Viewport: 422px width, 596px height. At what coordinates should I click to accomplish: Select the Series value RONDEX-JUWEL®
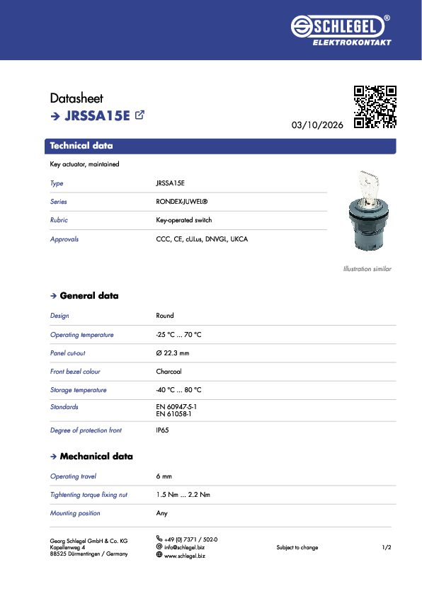[x=182, y=202]
